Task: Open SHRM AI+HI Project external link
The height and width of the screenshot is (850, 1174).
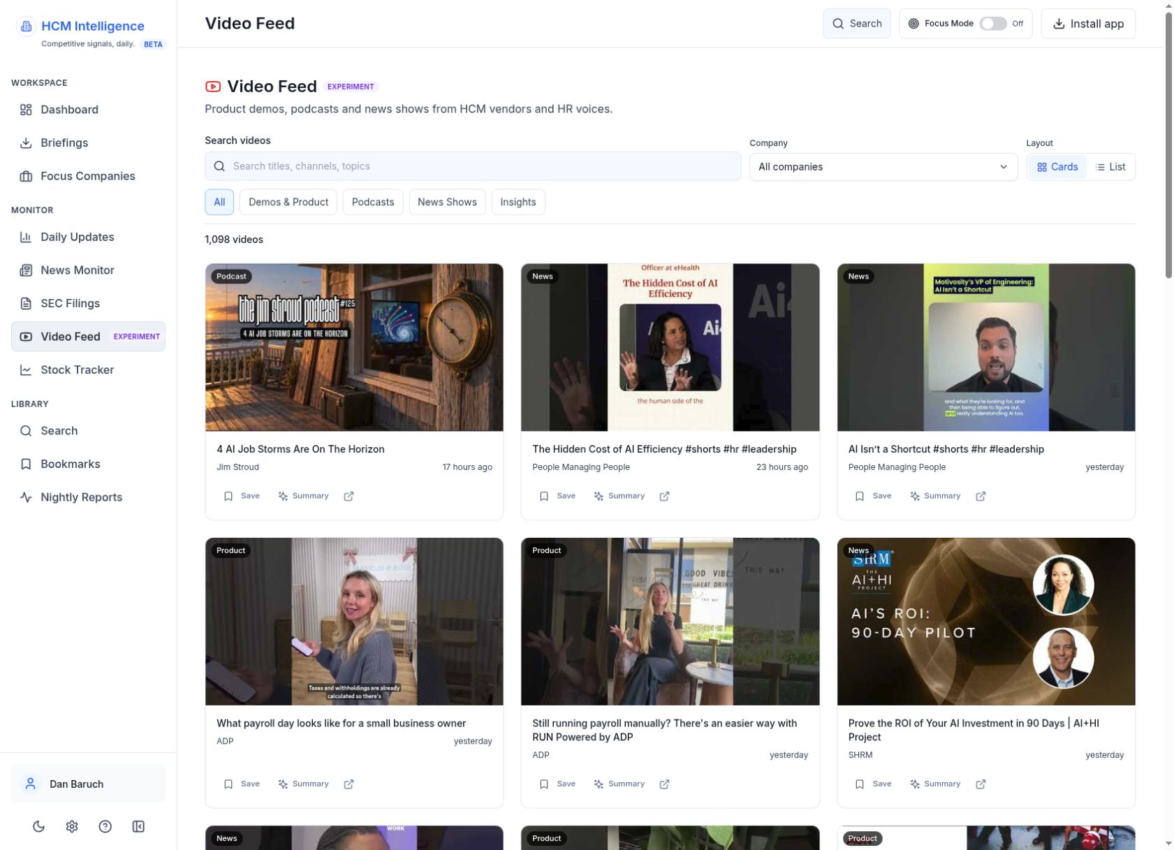Action: [981, 784]
